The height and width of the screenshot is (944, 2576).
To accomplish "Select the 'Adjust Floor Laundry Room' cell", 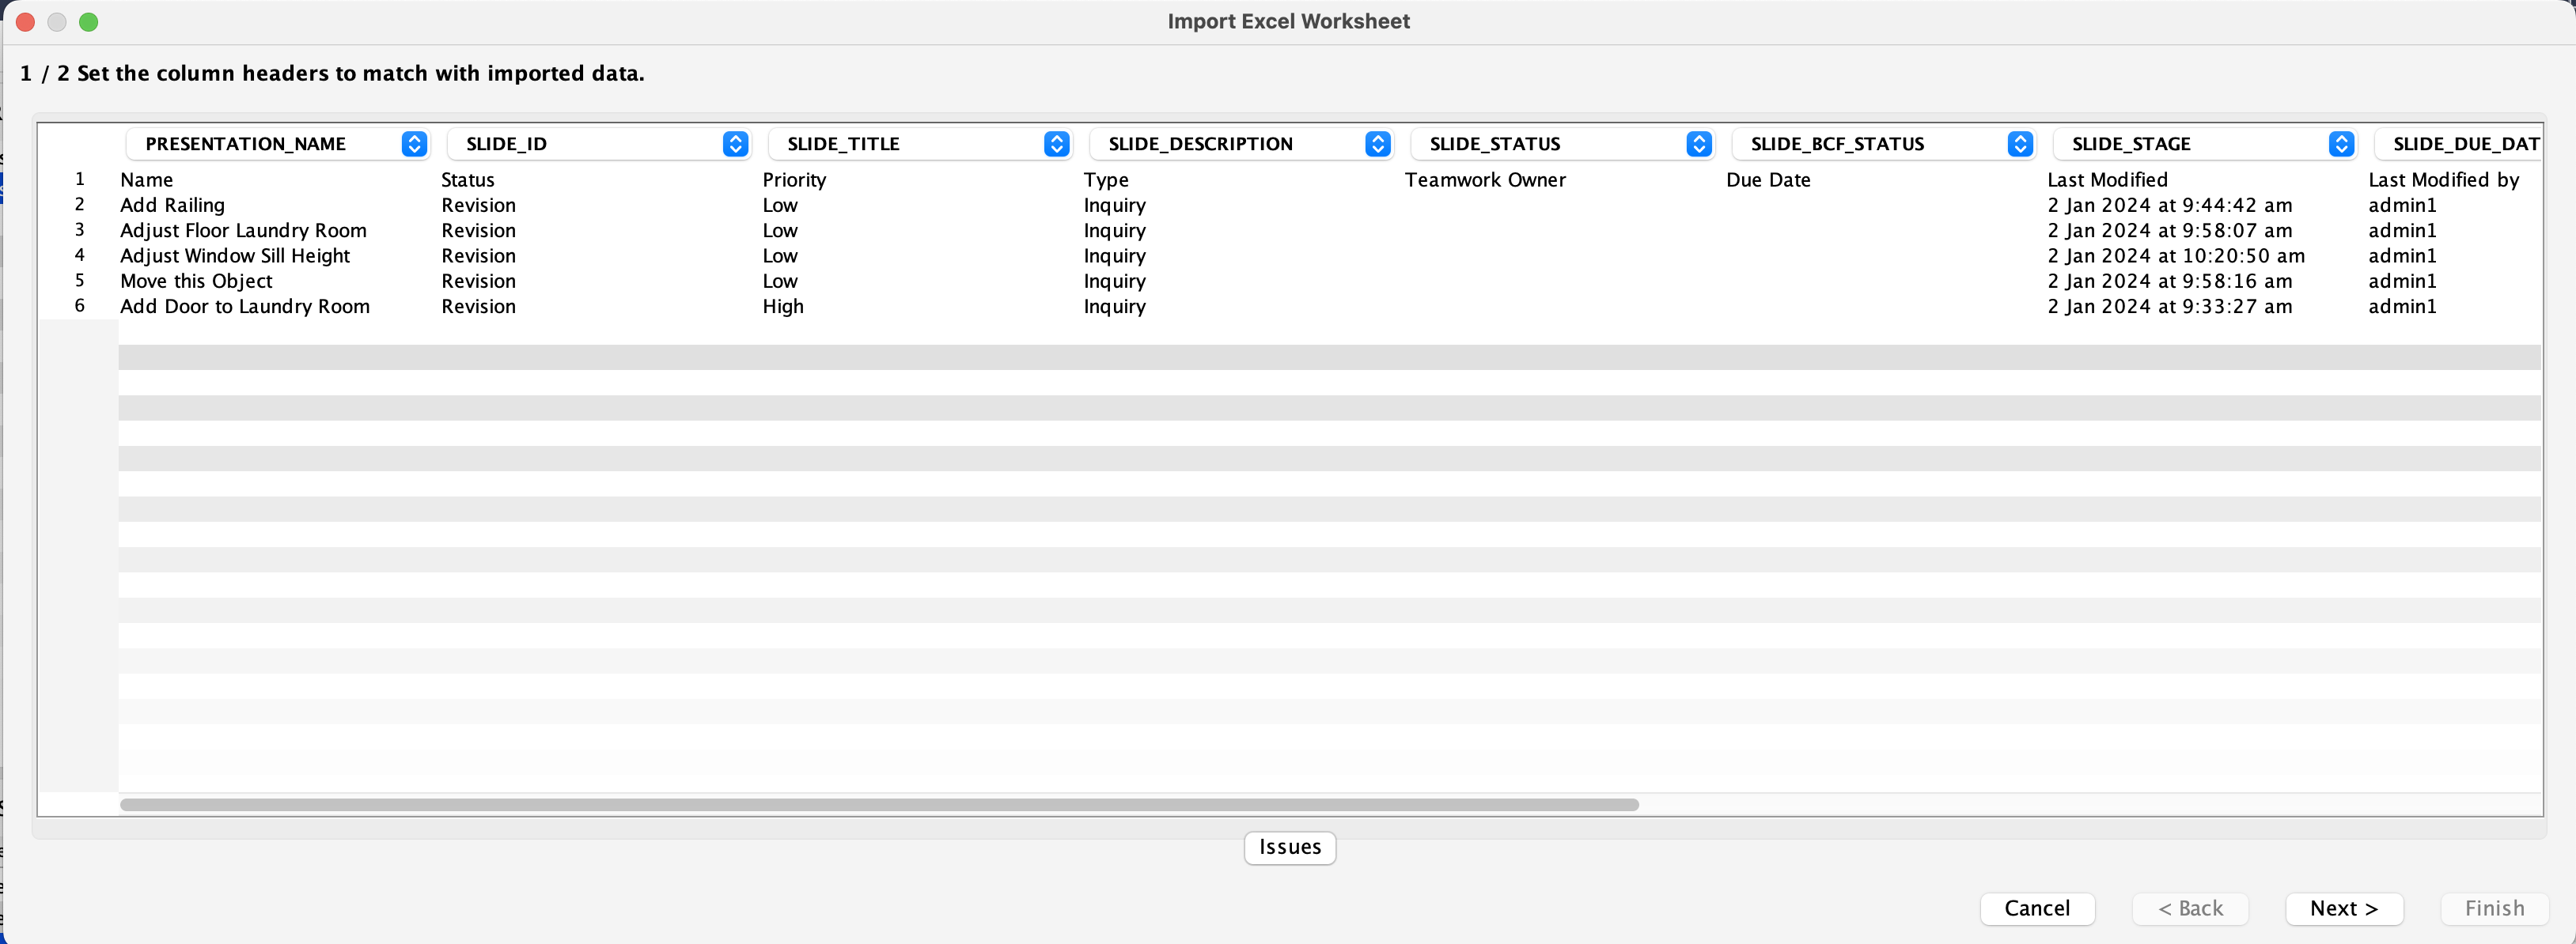I will [x=243, y=231].
